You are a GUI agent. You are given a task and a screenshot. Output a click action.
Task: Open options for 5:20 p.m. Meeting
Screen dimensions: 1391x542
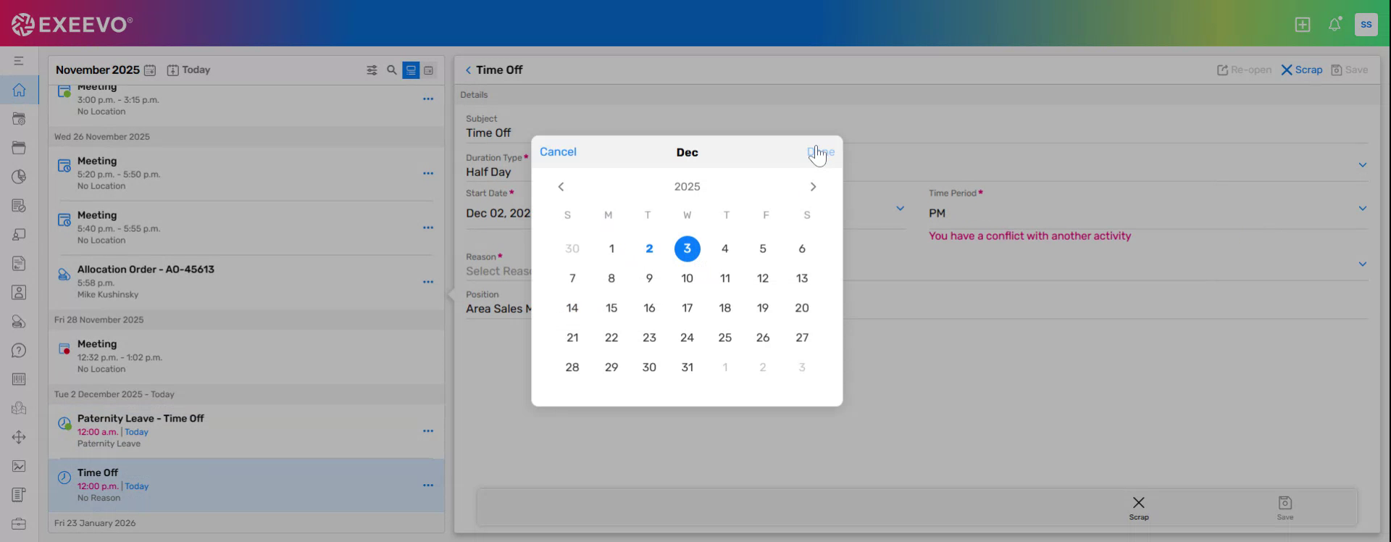click(428, 173)
